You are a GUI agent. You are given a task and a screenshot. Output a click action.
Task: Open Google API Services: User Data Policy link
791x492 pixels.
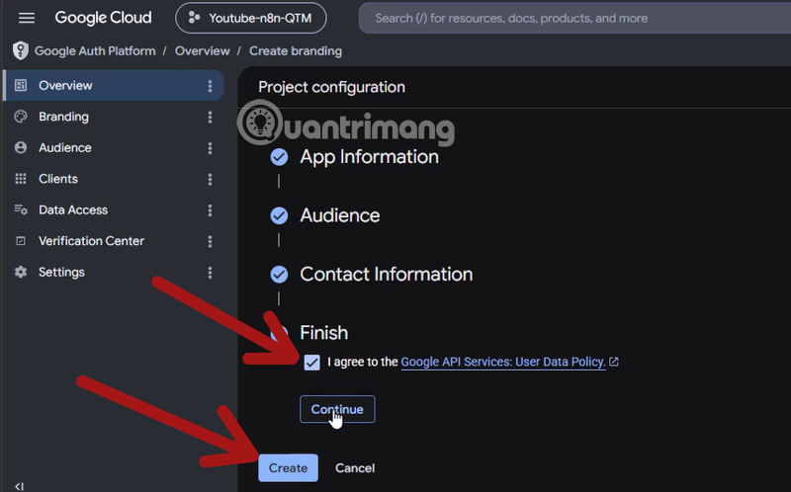point(503,362)
